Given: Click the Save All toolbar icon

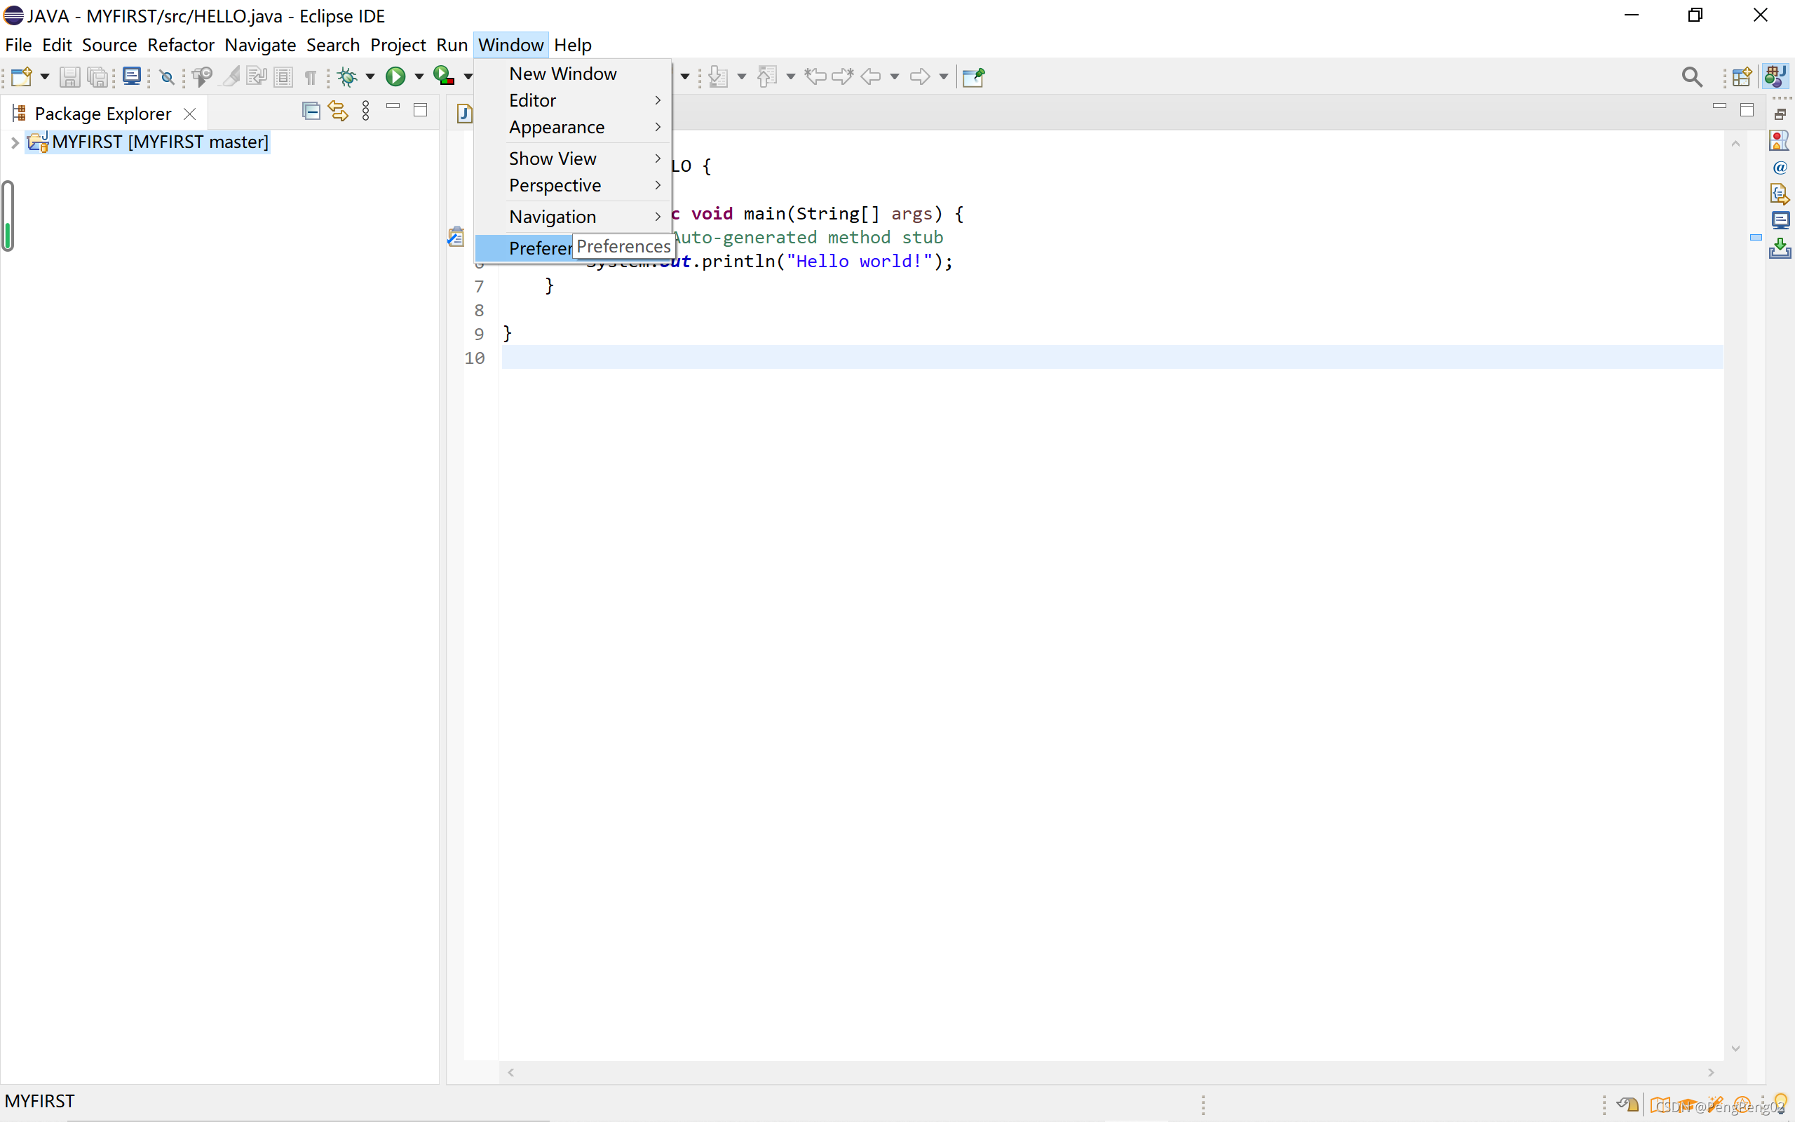Looking at the screenshot, I should 97,76.
